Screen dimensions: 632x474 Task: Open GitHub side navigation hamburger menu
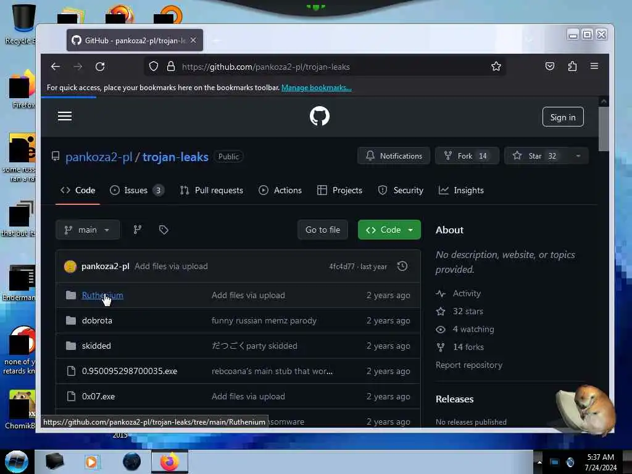point(65,117)
